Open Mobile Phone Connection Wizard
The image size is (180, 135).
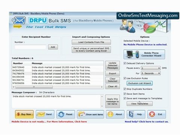(144, 54)
